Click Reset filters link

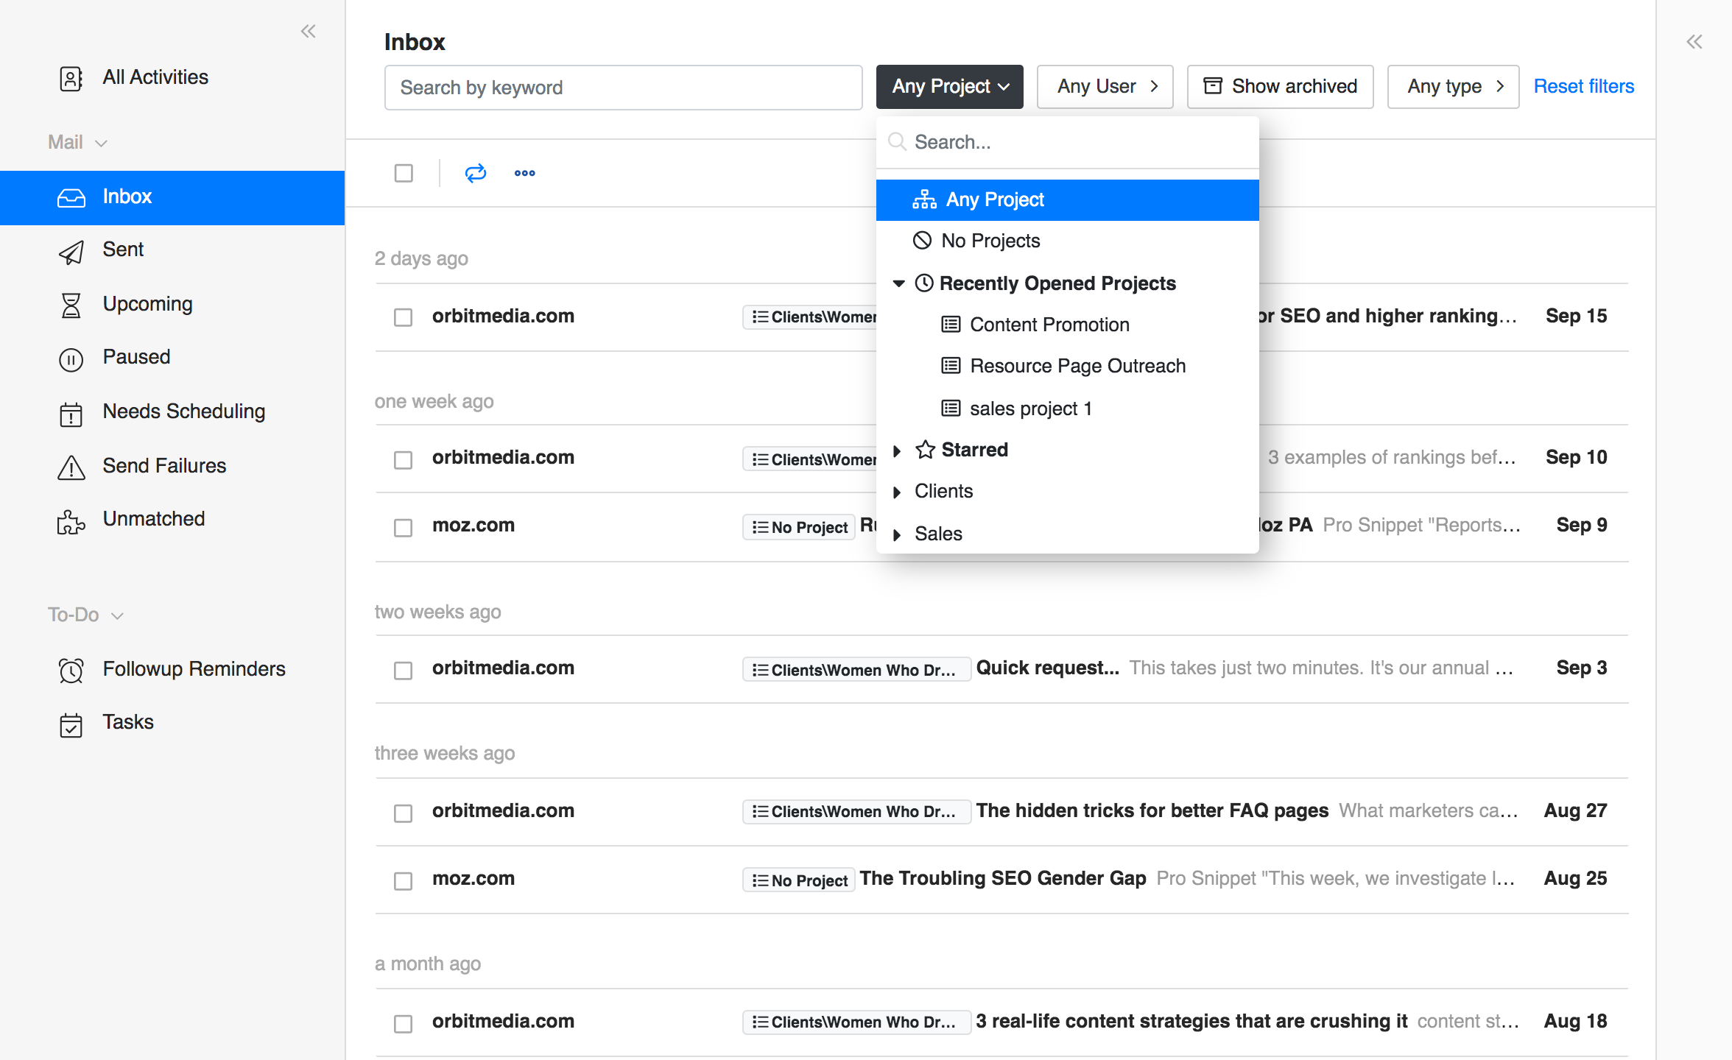coord(1583,87)
